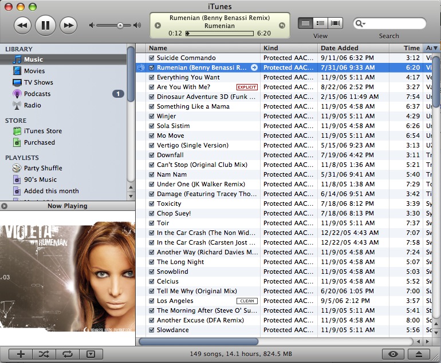The height and width of the screenshot is (363, 441).
Task: Click the song list vertical scrollbar thumb
Action: click(x=436, y=81)
